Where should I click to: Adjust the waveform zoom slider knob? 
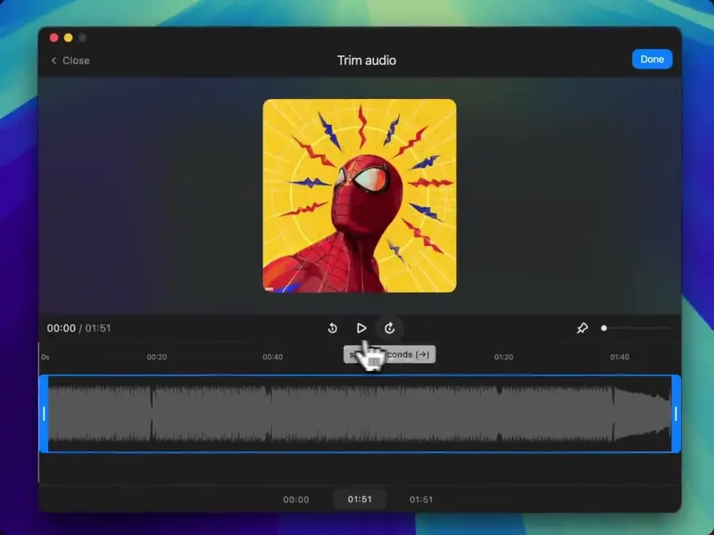pos(604,328)
